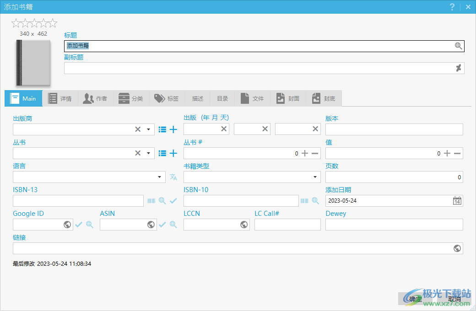
Task: Open Google ID globe link
Action: tap(67, 225)
